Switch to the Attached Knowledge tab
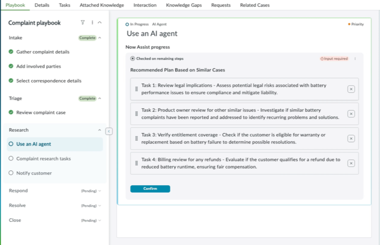The height and width of the screenshot is (245, 380). [x=102, y=5]
